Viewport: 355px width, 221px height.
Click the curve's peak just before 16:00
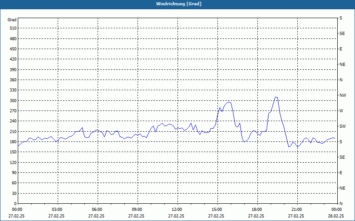tap(229, 102)
